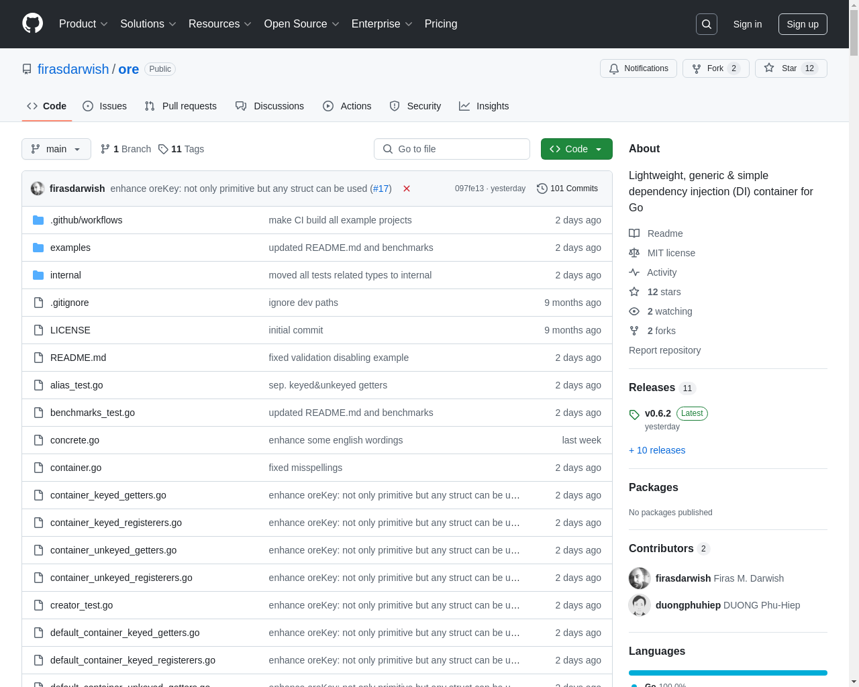This screenshot has width=859, height=687.
Task: Click 'fixed misspellings' commit message
Action: [305, 468]
